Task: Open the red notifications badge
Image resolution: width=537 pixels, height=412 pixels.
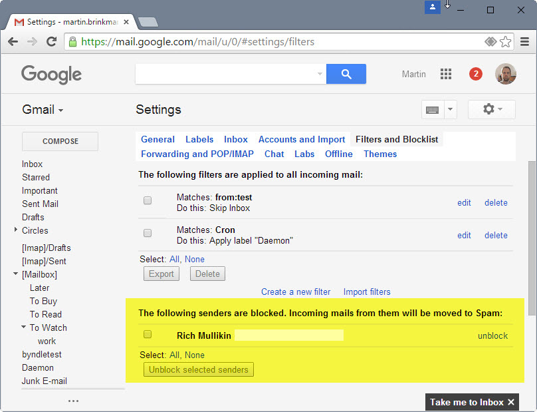Action: coord(476,74)
